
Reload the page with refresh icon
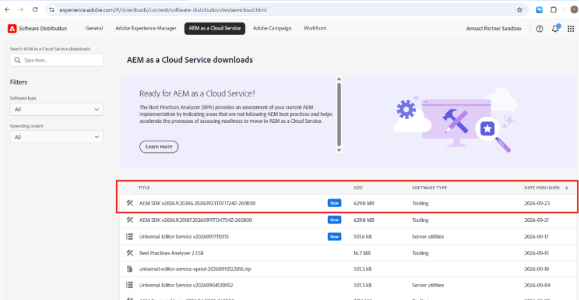click(35, 10)
